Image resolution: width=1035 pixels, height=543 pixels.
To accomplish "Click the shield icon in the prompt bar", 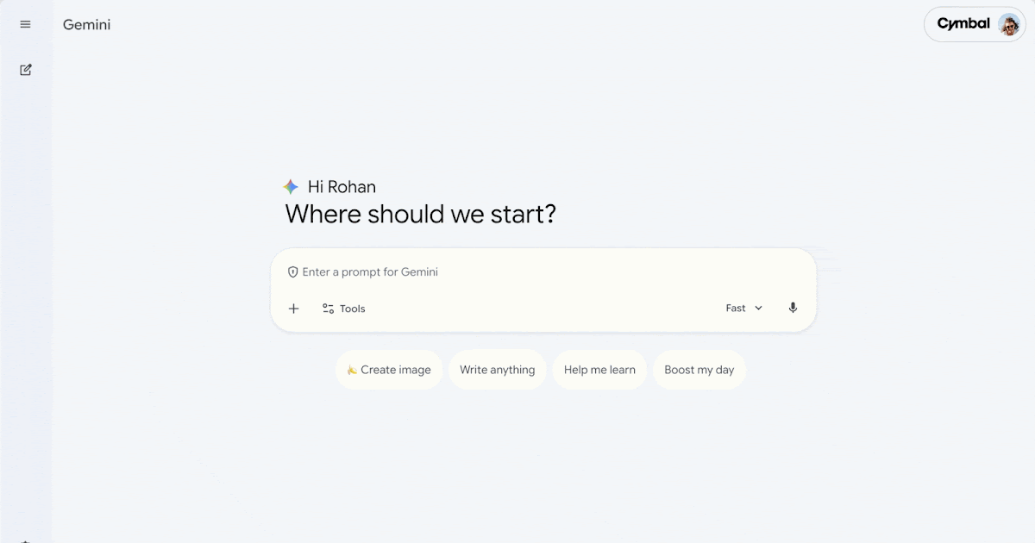I will (292, 271).
